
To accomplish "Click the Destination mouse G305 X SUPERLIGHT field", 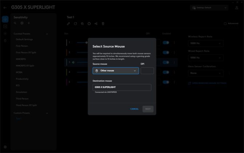I will [122, 87].
